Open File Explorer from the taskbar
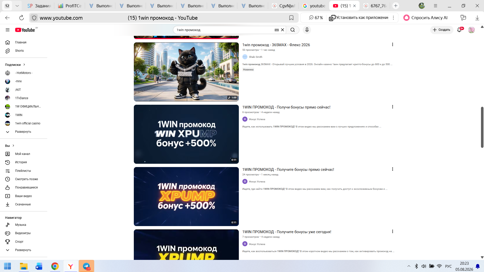Screen dimensions: 484x272 pos(23,266)
